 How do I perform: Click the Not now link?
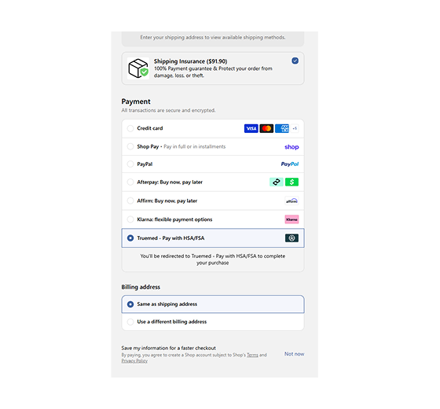coord(294,354)
